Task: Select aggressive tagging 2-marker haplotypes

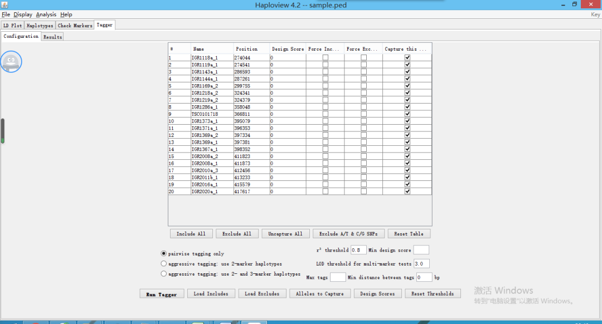Action: click(x=163, y=264)
